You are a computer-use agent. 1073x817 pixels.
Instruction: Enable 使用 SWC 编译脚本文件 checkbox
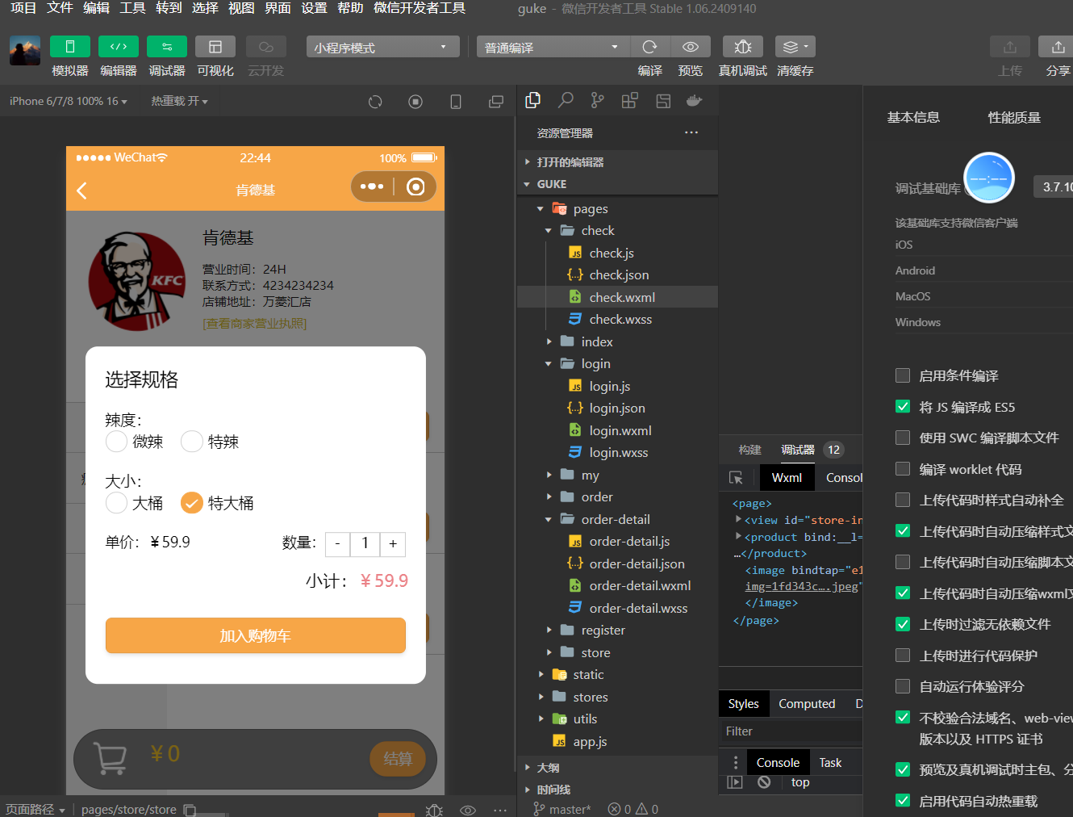903,438
